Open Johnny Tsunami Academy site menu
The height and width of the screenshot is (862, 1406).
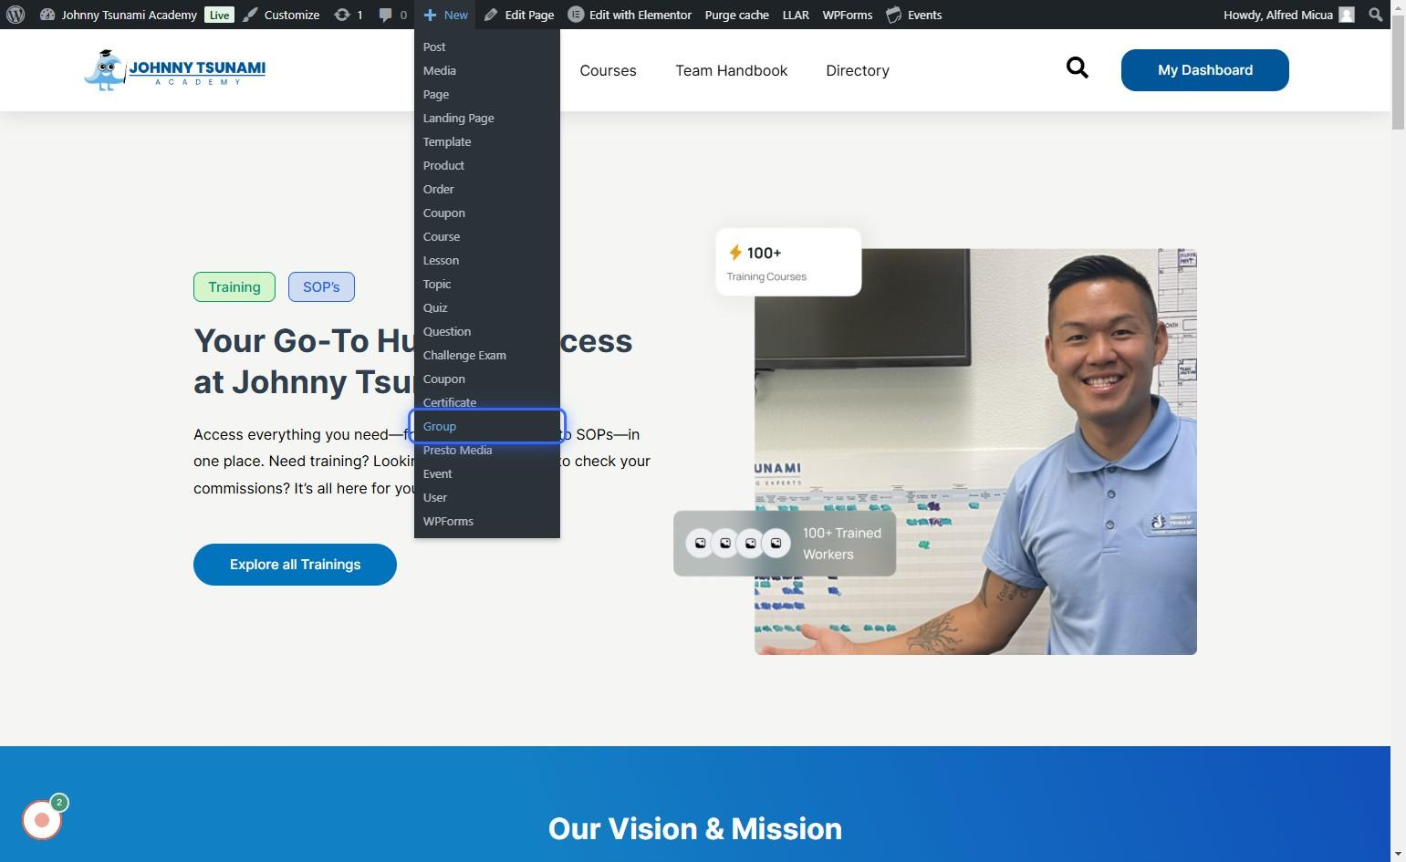tap(128, 15)
